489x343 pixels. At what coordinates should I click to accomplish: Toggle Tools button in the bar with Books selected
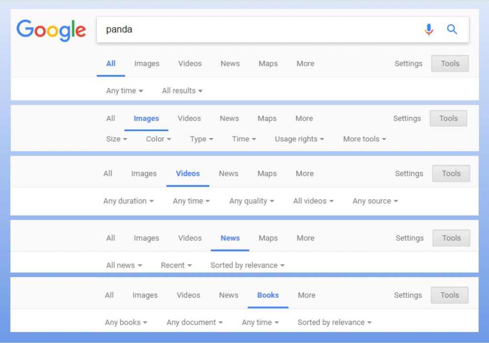[449, 295]
